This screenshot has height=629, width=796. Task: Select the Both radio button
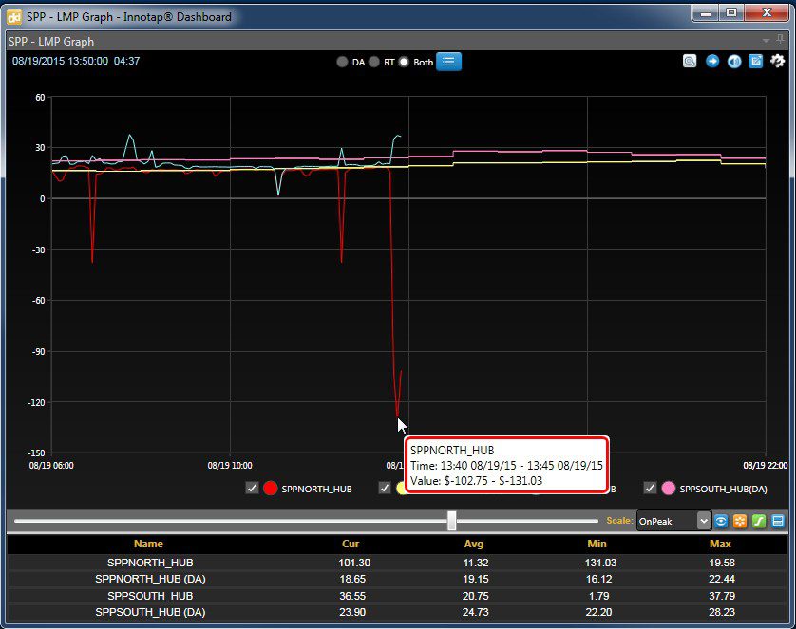point(404,62)
